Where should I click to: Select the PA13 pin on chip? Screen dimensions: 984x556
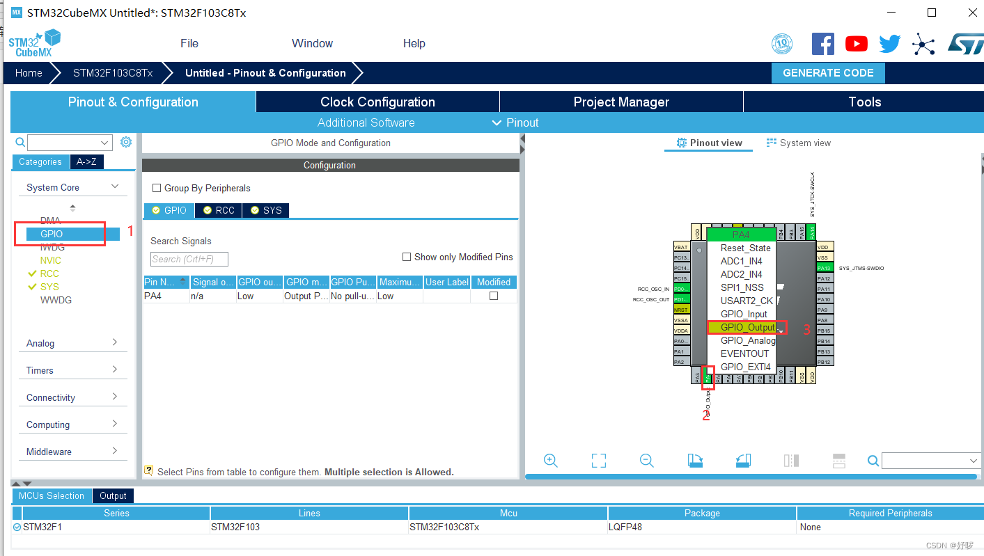(x=825, y=268)
